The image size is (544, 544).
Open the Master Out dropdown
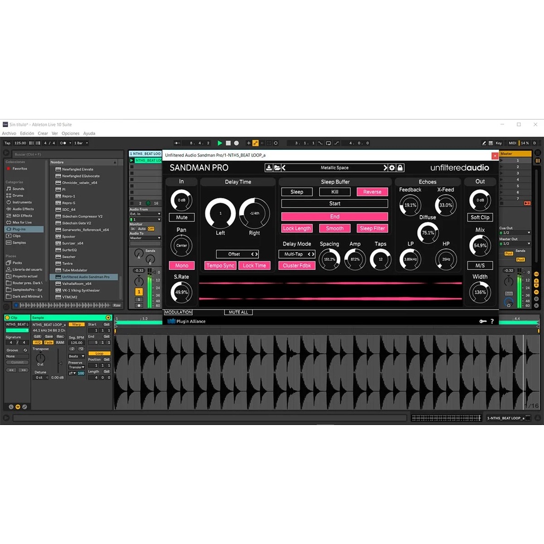[x=515, y=244]
